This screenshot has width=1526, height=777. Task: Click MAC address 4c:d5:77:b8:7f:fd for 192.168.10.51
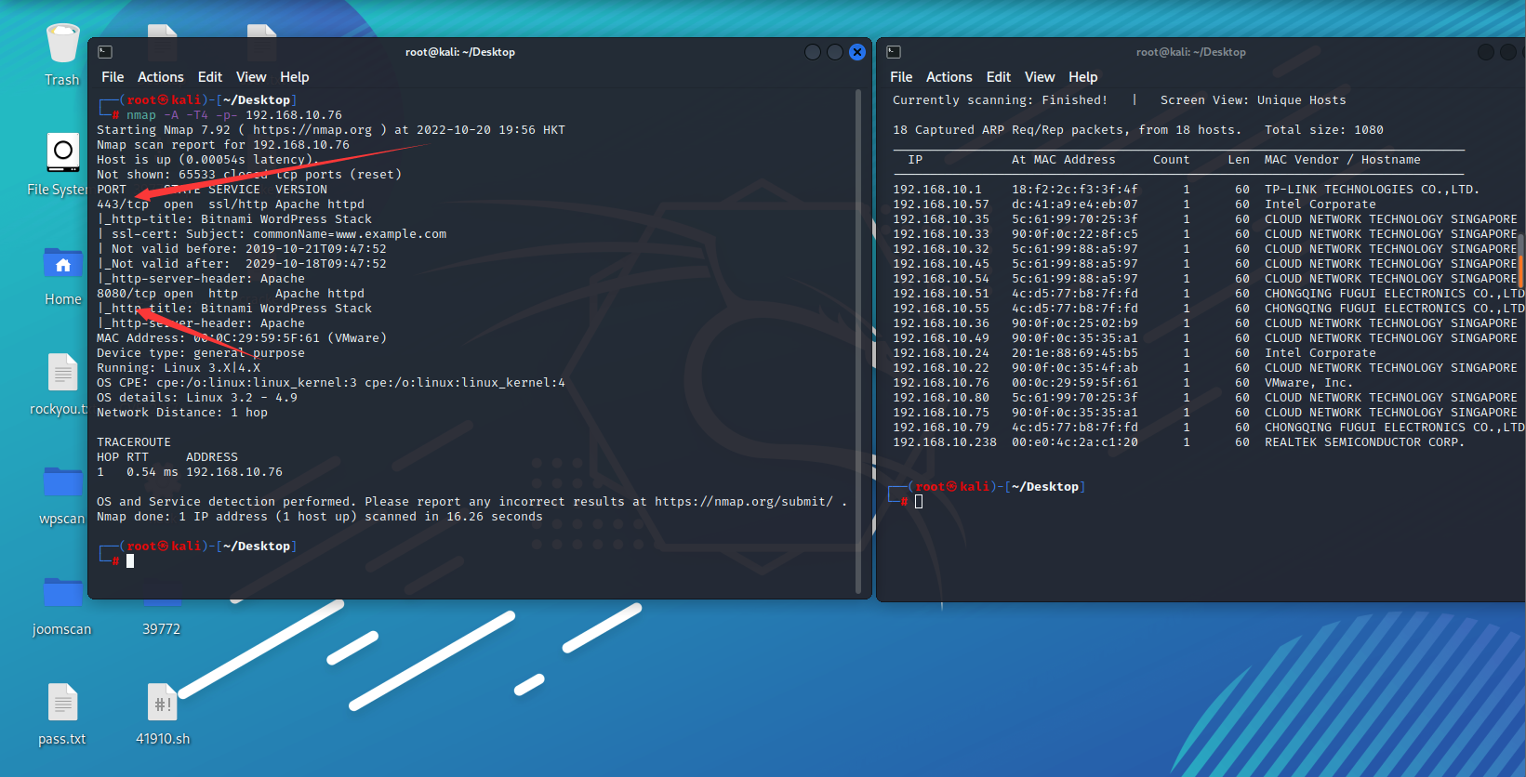click(1075, 294)
